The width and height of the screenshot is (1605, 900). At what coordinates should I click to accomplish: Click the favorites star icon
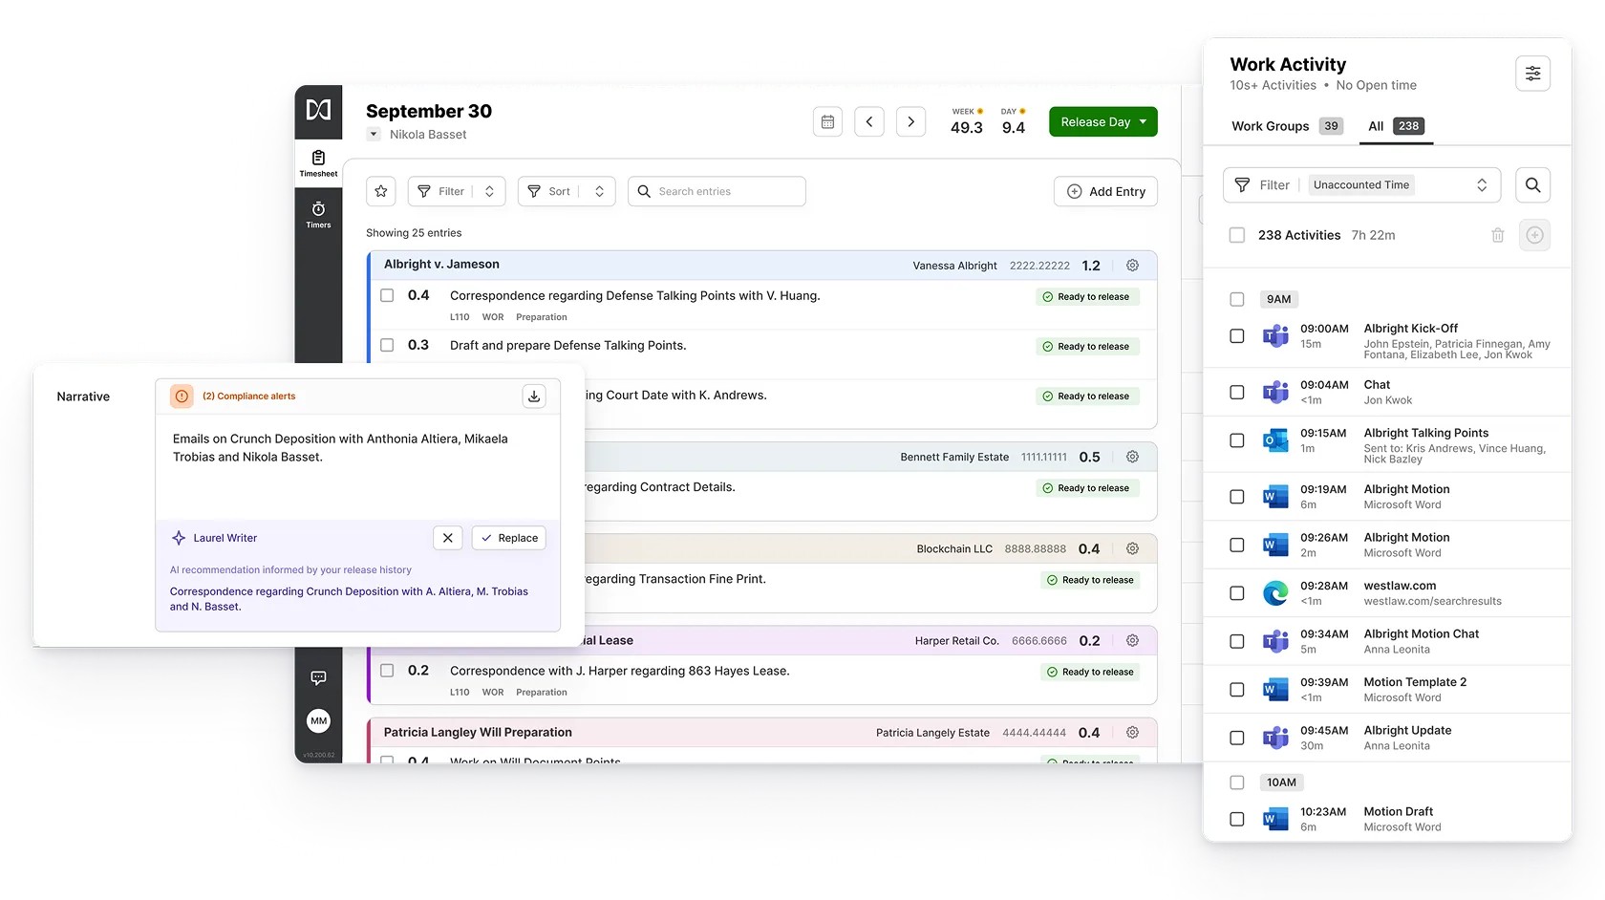[381, 191]
